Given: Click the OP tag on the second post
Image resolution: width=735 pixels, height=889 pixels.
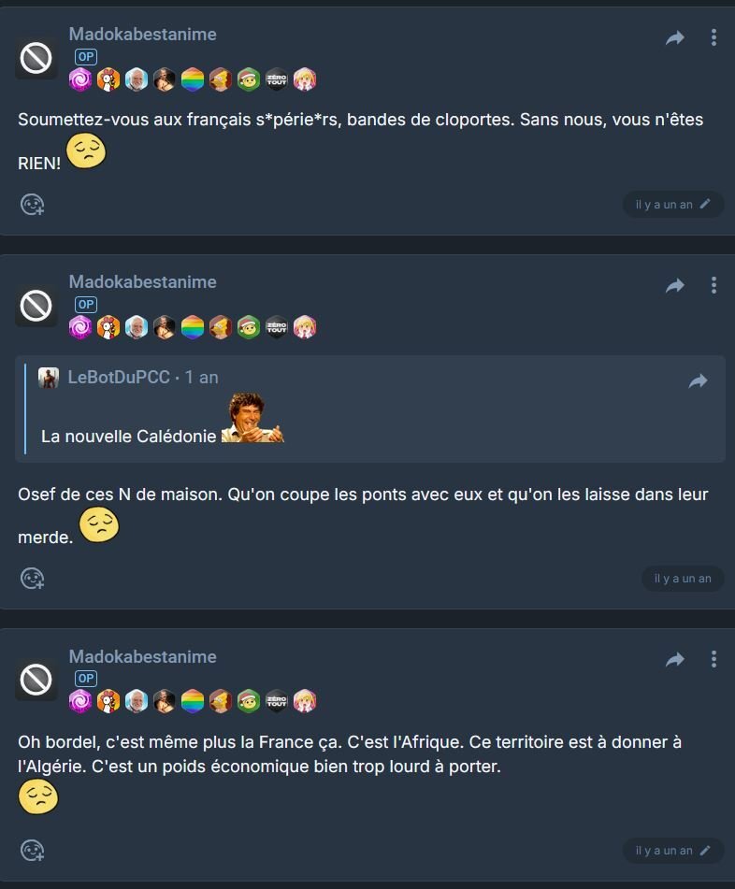Looking at the screenshot, I should pyautogui.click(x=86, y=305).
